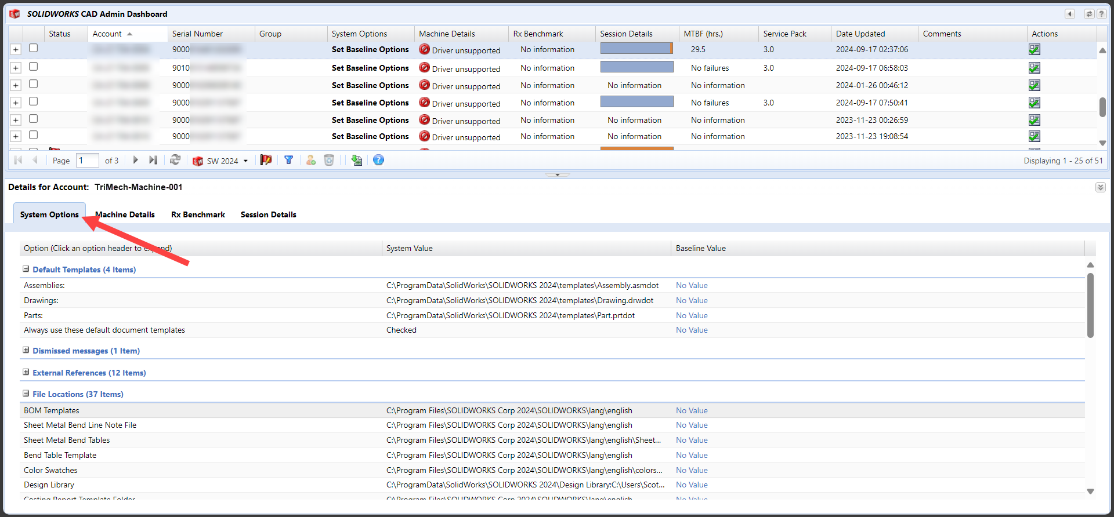Click the session bar for row dated 07:50:41
The image size is (1114, 517).
[636, 101]
